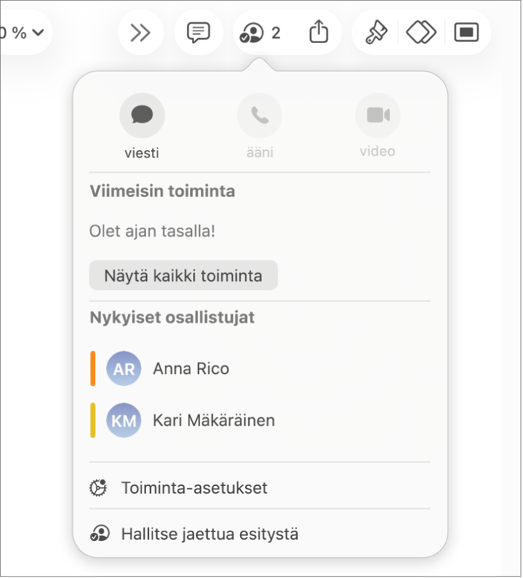Click Anna Rico's orange color bar
Viewport: 523px width, 578px height.
point(93,369)
